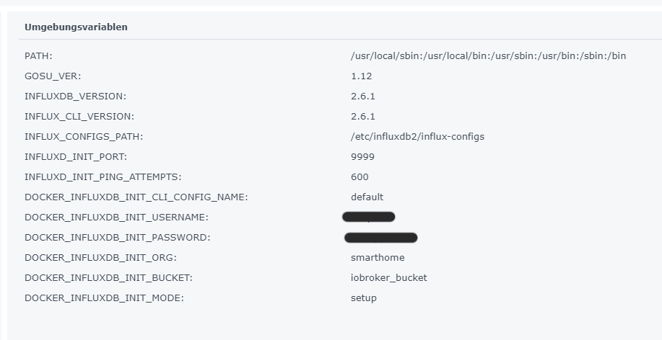Screen dimensions: 662x340
Task: Select the INFLUXD_INIT_PORT label
Action: (x=76, y=157)
